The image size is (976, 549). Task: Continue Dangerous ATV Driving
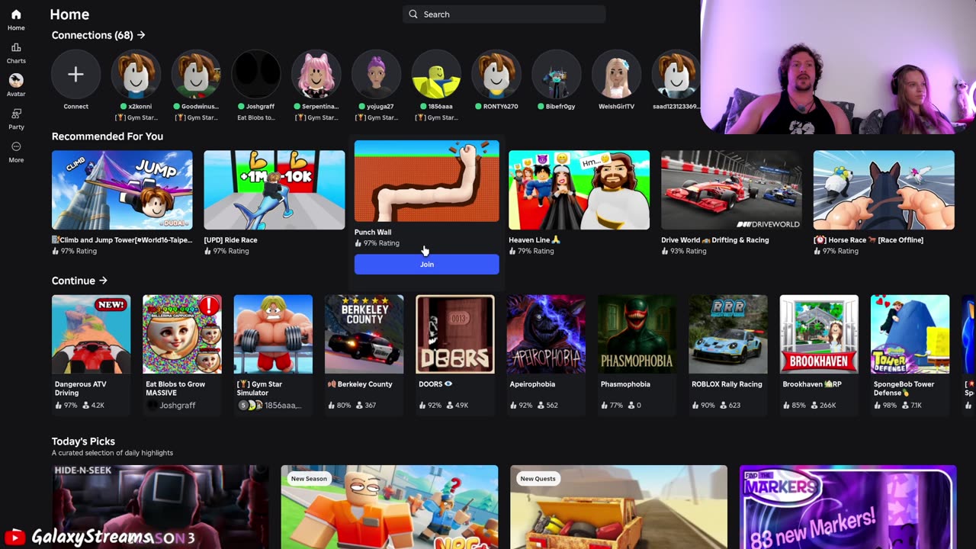pos(91,334)
